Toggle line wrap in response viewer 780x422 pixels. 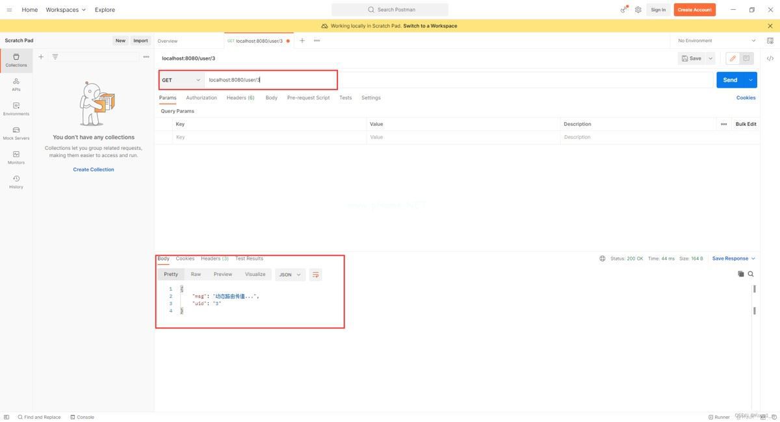click(x=315, y=275)
